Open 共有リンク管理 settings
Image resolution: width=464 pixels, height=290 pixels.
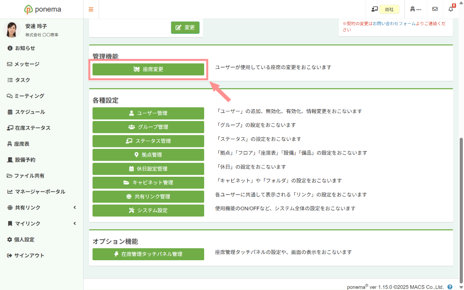pos(148,196)
